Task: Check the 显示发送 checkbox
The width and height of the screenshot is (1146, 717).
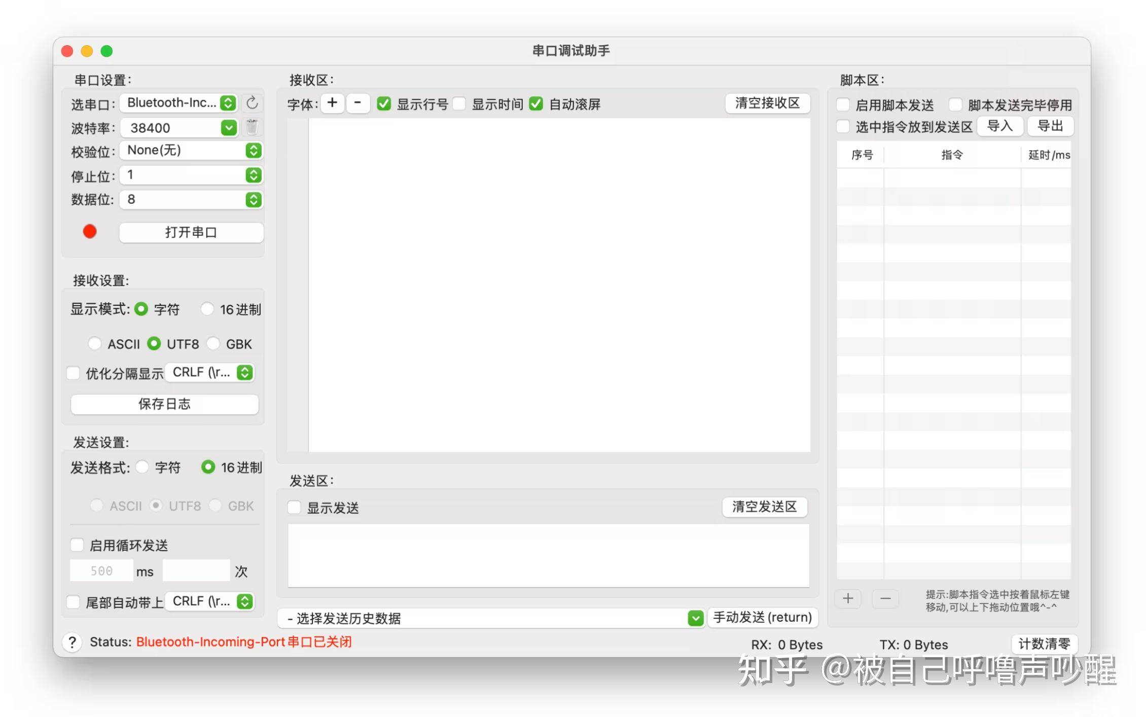Action: (x=294, y=508)
